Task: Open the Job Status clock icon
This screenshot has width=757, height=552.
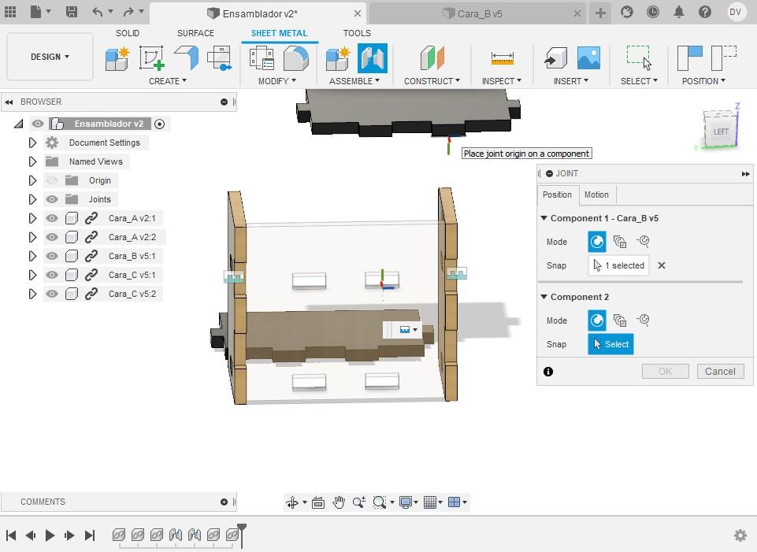Action: (653, 12)
